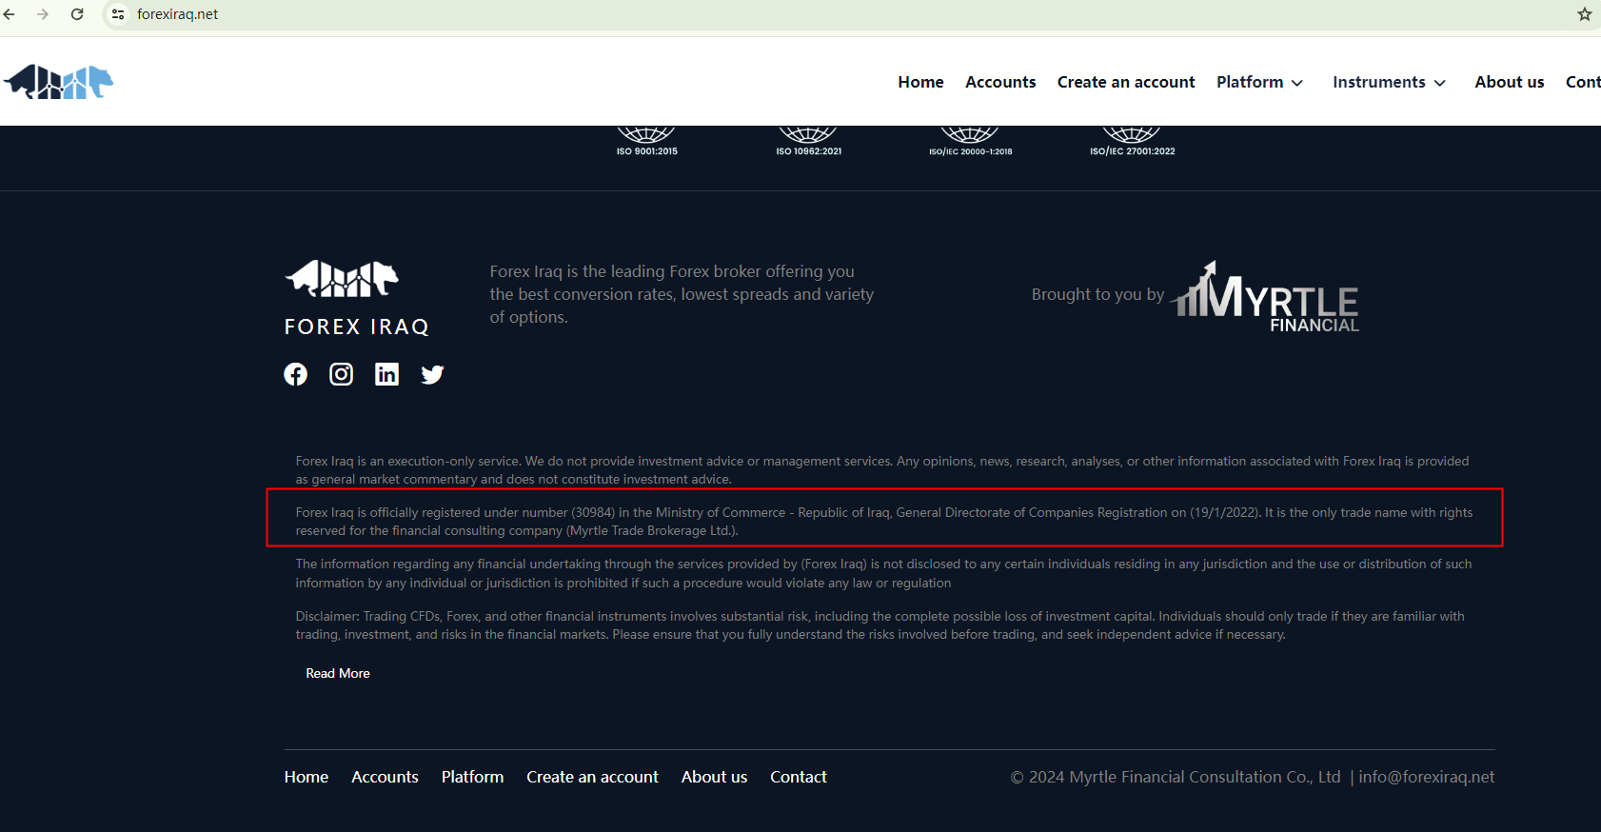
Task: Click the ISO/IEC 20000-1:2018 badge
Action: 971,141
